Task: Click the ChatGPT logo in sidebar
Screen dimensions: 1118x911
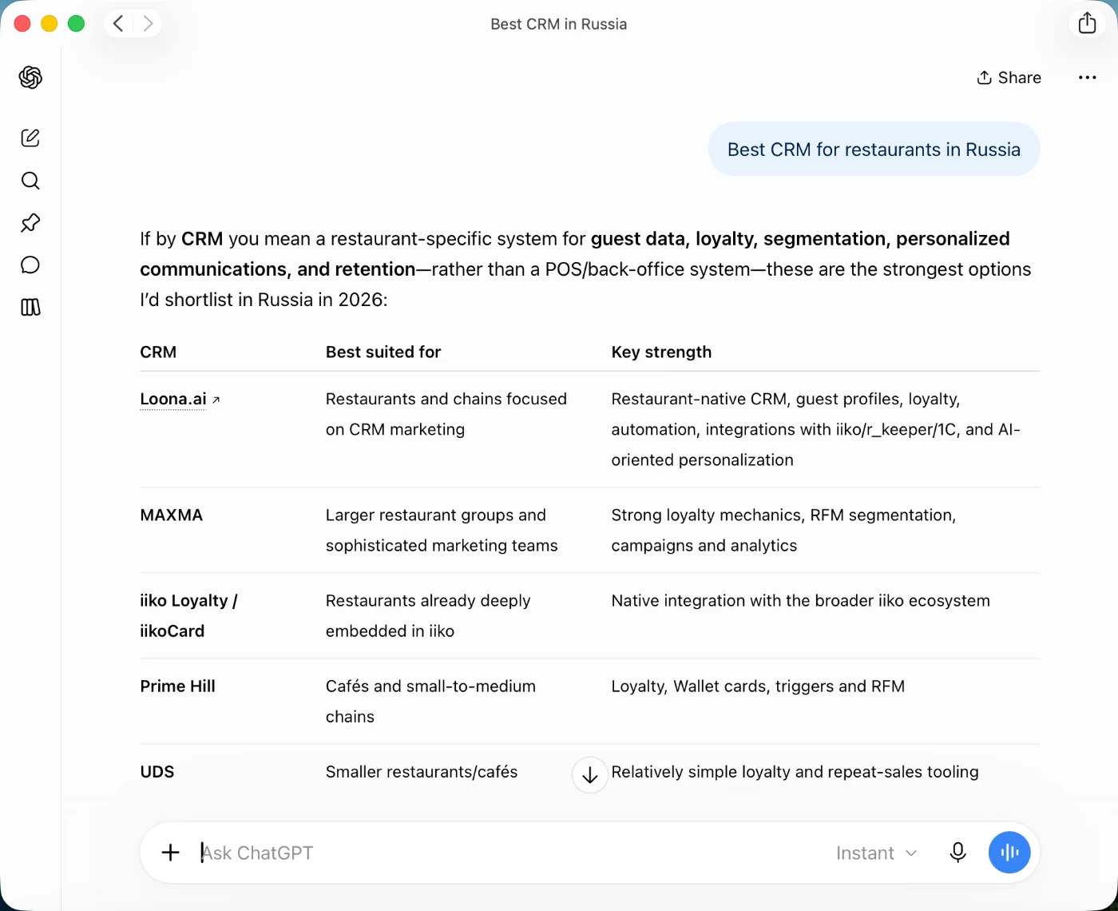Action: point(30,78)
